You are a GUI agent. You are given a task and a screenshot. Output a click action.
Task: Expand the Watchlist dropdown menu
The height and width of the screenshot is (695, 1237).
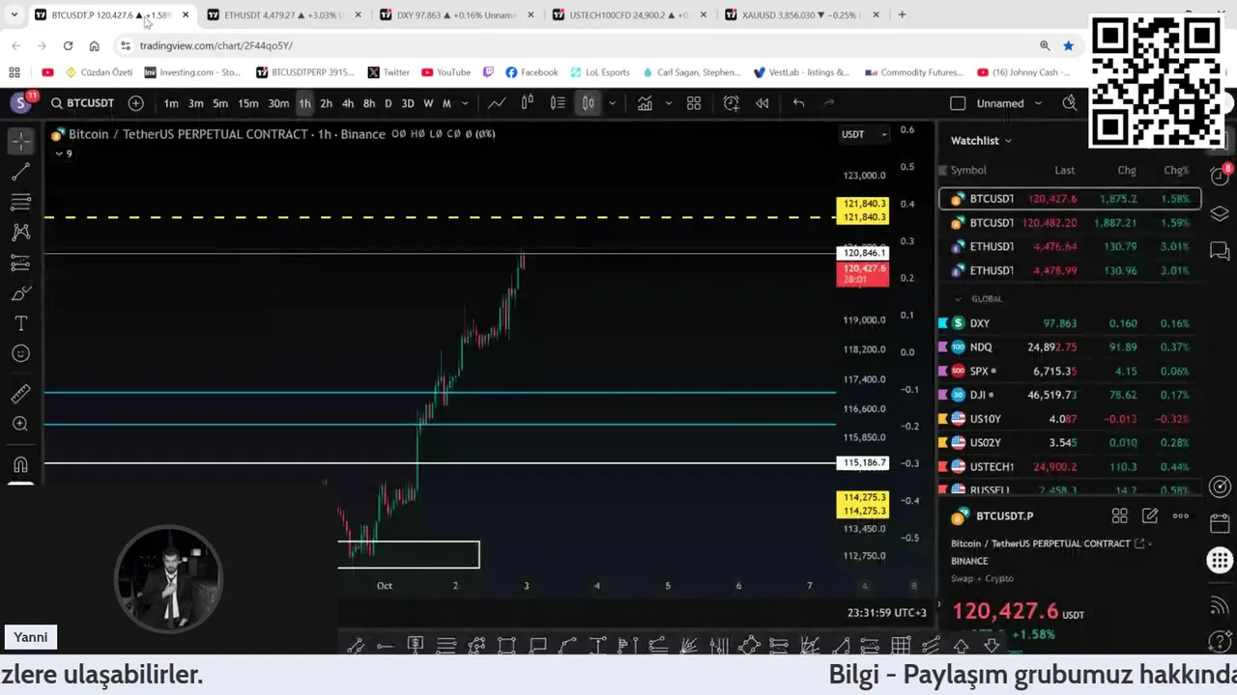(x=981, y=141)
